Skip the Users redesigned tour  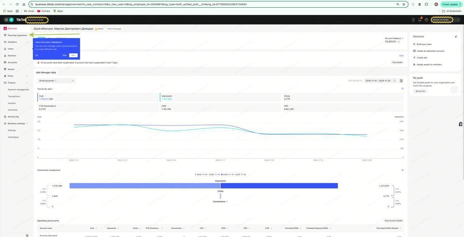tap(65, 55)
